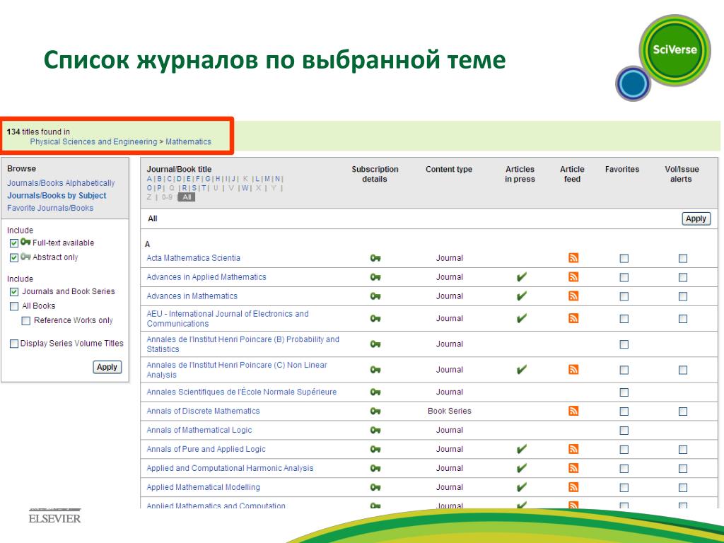Screen dimensions: 724x543
Task: Uncheck Full-text available checkbox
Action: coord(14,243)
